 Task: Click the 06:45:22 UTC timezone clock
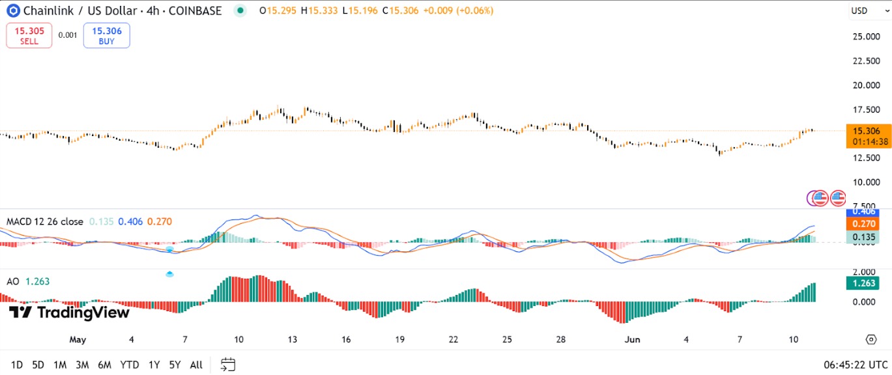pyautogui.click(x=856, y=365)
